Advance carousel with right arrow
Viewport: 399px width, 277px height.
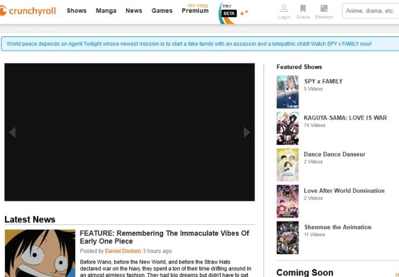coord(247,132)
